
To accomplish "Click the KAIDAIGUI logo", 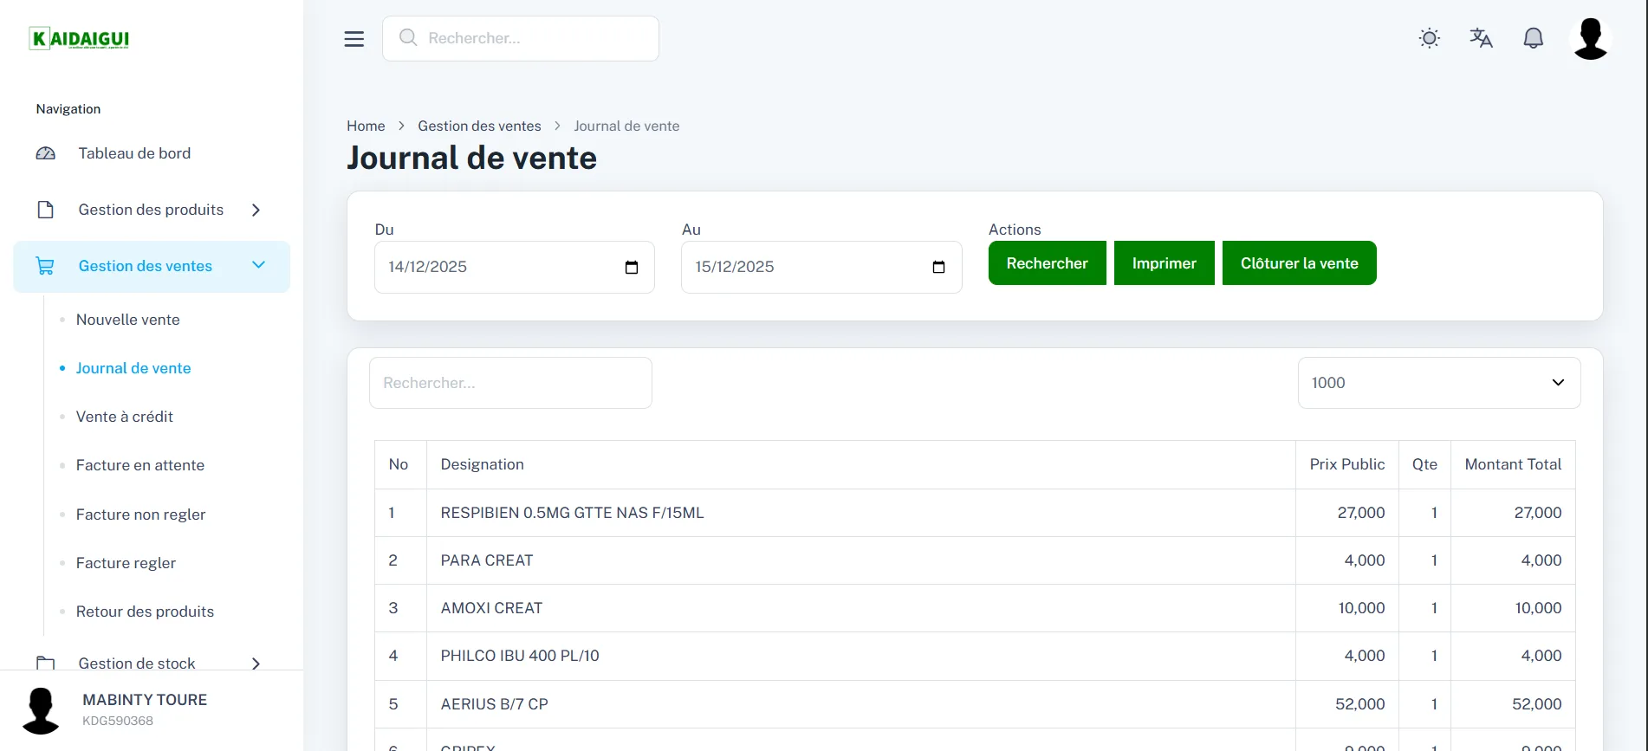I will click(79, 38).
